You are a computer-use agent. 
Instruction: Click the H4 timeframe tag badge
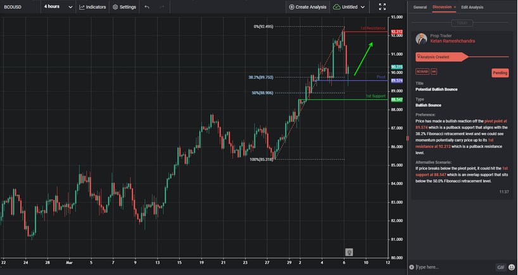point(434,72)
